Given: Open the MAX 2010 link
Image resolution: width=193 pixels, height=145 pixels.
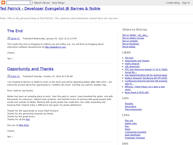Looking at the screenshot, I should point(24,125).
